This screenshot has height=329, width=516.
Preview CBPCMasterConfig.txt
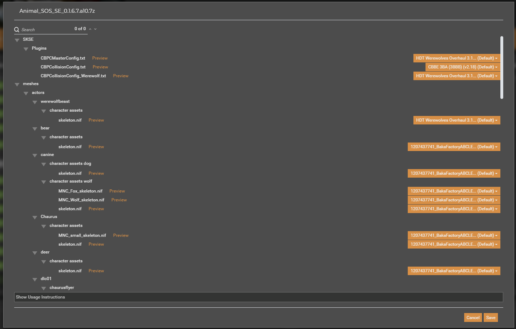[x=100, y=58]
